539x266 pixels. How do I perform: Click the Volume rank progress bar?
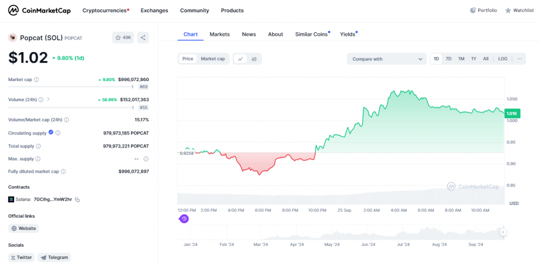click(x=71, y=107)
